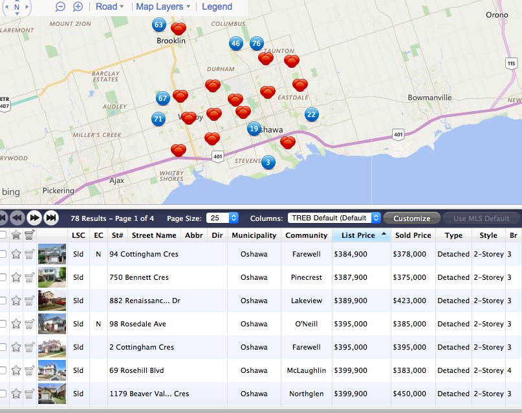
Task: Select the 98 Rosedale Ave row checkbox
Action: [x=3, y=324]
